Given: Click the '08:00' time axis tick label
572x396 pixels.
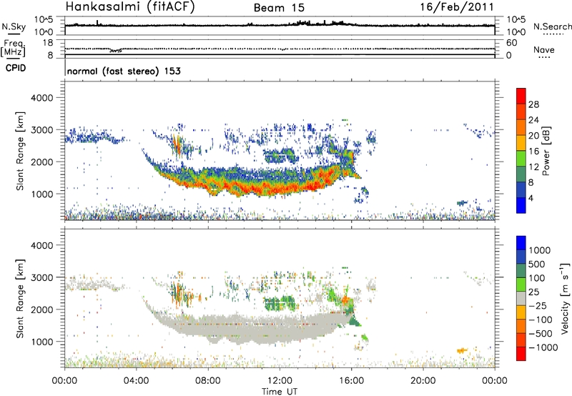Looking at the screenshot, I should pos(208,381).
